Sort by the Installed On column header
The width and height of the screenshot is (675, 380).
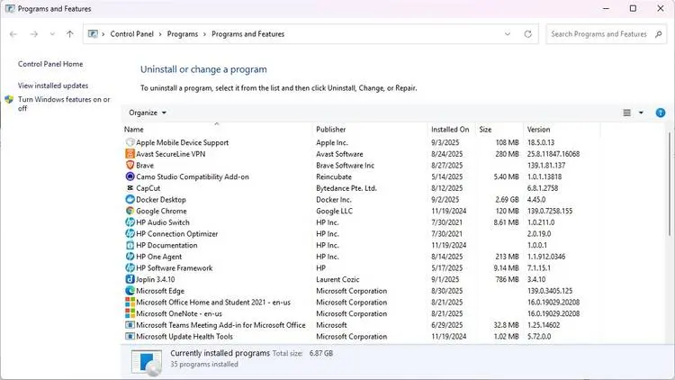pos(452,130)
